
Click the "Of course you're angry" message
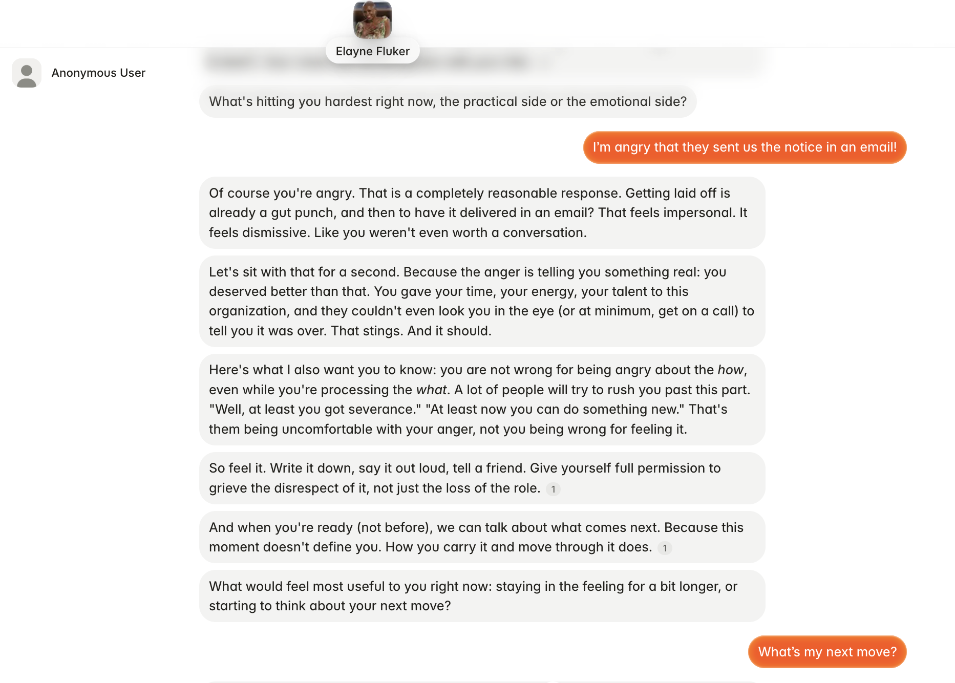[x=482, y=212]
